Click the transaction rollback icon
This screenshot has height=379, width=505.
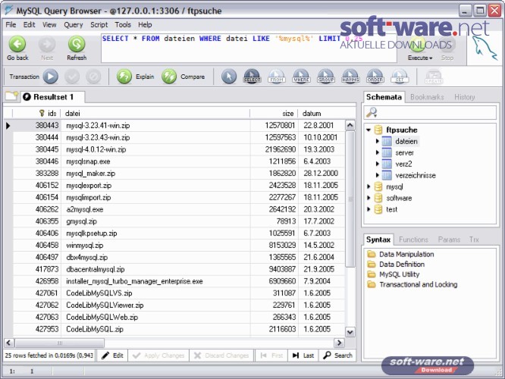click(93, 77)
